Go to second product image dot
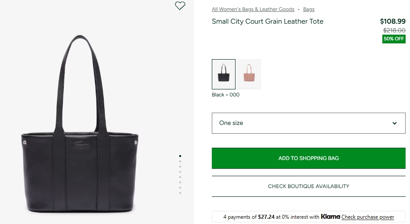This screenshot has height=224, width=410. [180, 161]
